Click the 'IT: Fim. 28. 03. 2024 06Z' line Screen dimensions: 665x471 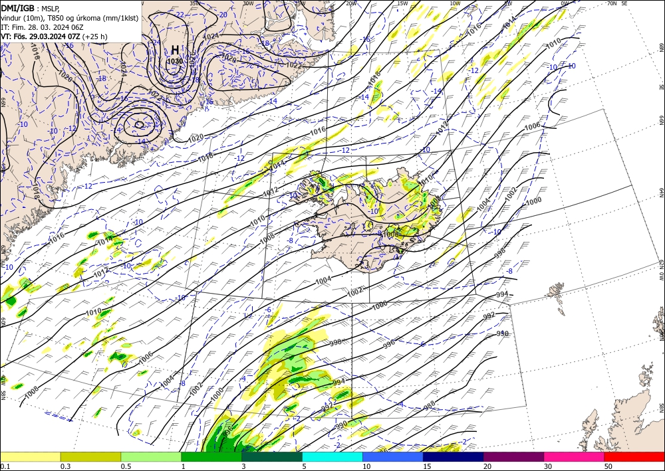[42, 27]
